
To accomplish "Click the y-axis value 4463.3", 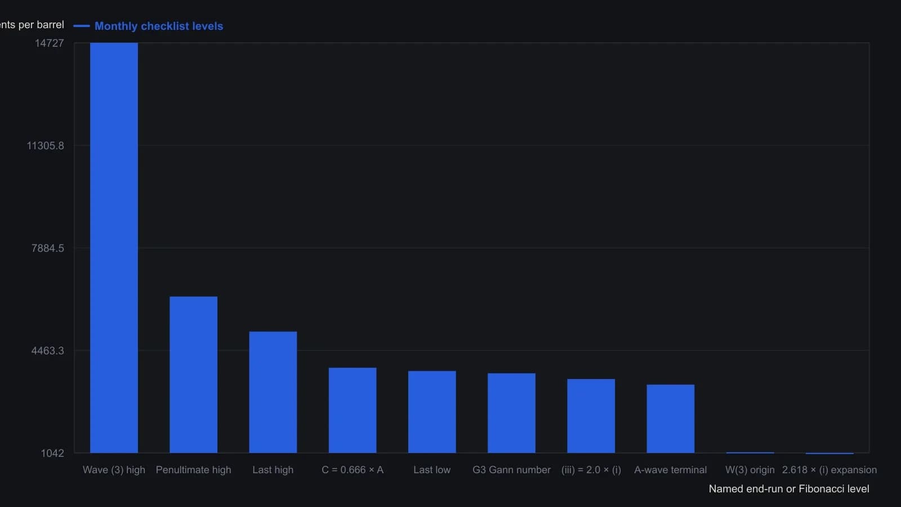I will click(48, 350).
